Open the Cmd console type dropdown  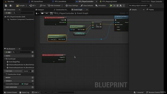tap(35, 92)
